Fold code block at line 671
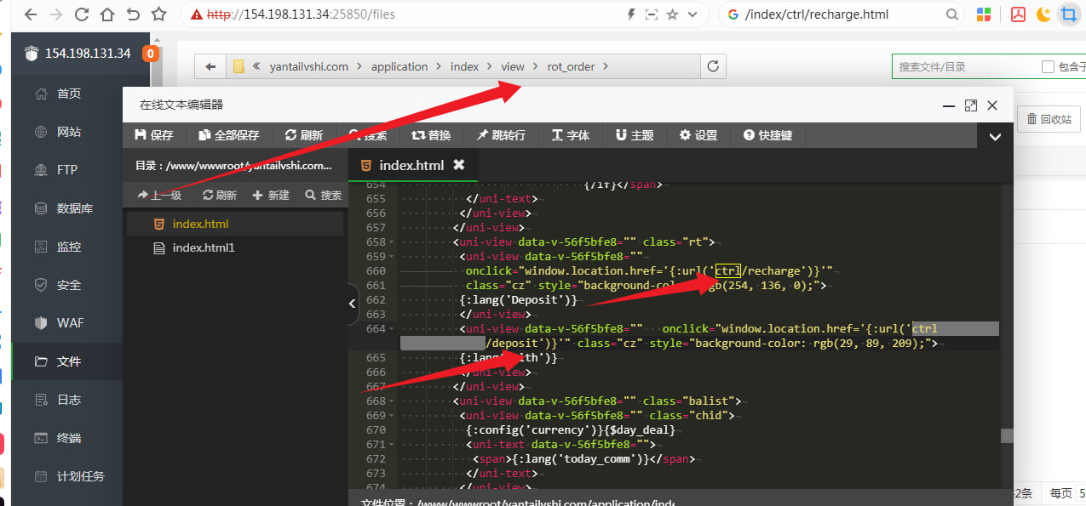 click(393, 445)
